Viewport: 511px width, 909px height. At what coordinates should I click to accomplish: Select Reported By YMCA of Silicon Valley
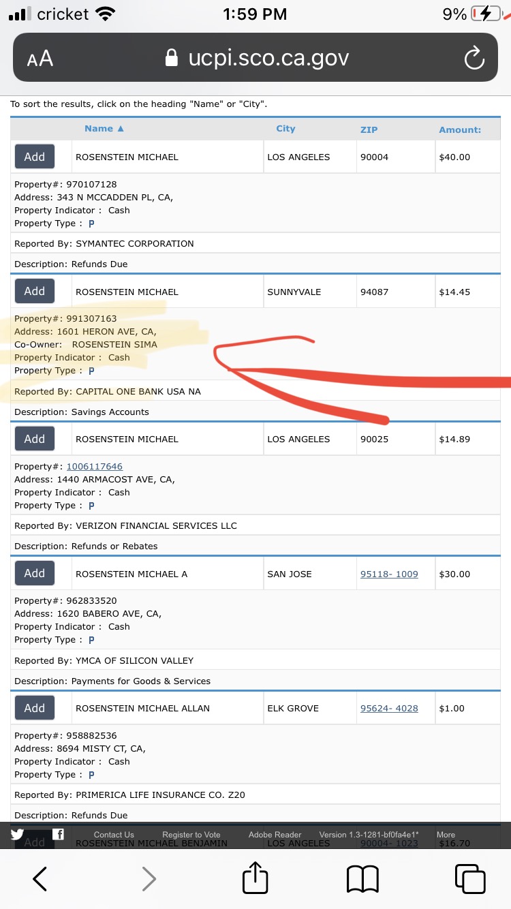pos(104,660)
